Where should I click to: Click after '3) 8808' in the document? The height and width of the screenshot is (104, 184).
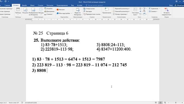point(47,70)
